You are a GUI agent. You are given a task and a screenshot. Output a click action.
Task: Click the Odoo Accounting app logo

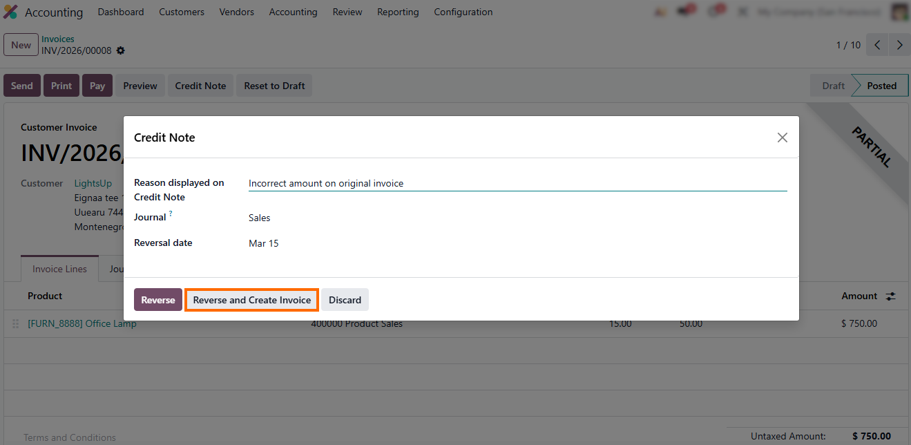pyautogui.click(x=10, y=12)
